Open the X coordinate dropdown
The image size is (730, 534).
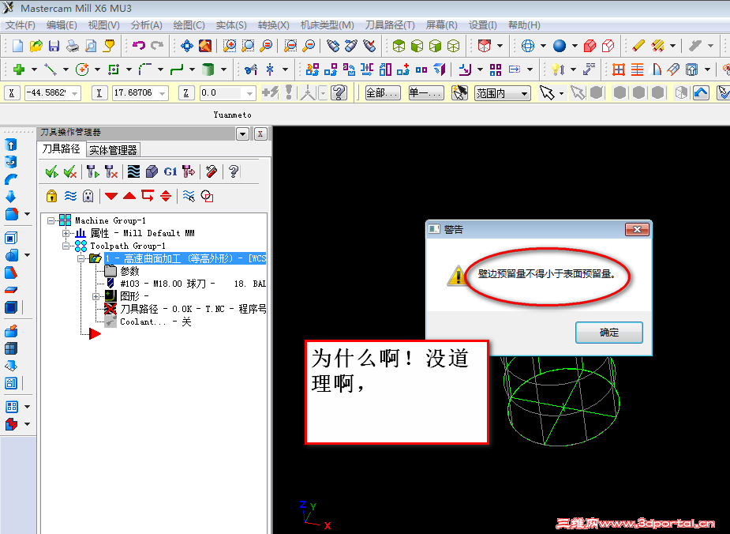coord(75,94)
